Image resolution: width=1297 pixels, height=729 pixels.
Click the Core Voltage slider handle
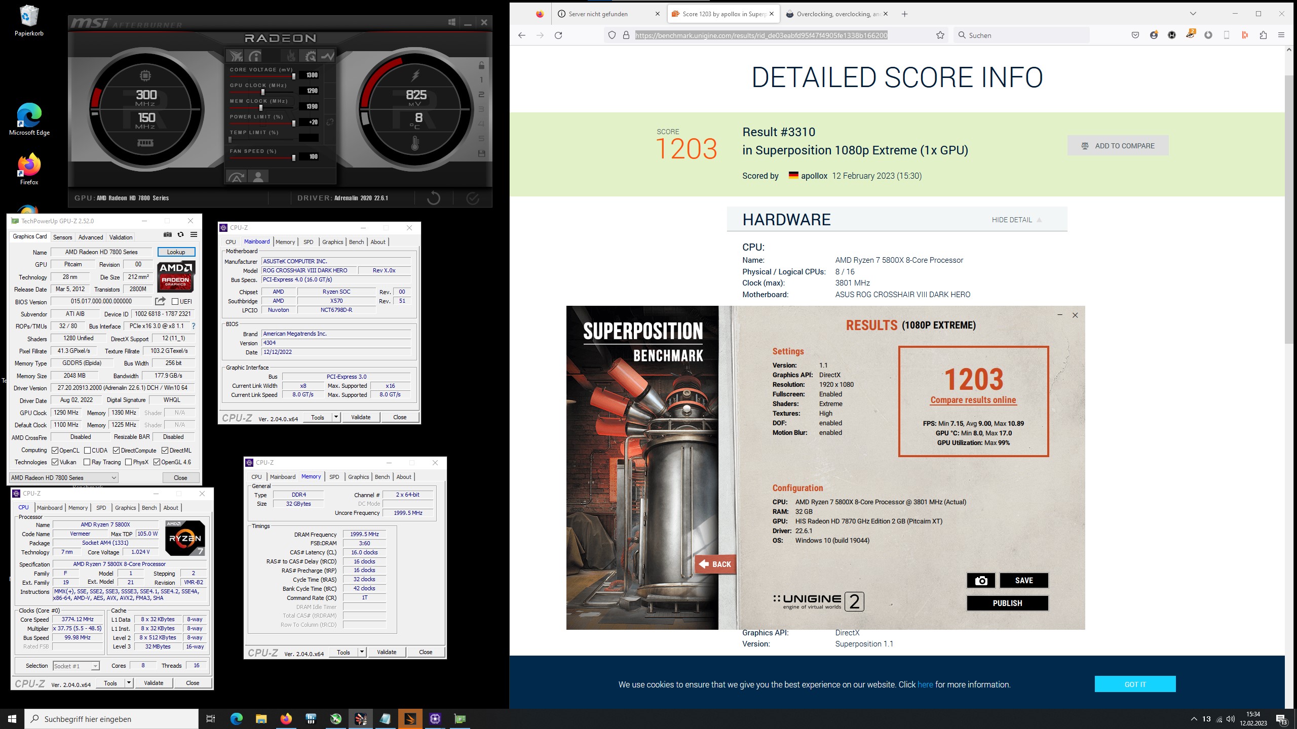293,75
